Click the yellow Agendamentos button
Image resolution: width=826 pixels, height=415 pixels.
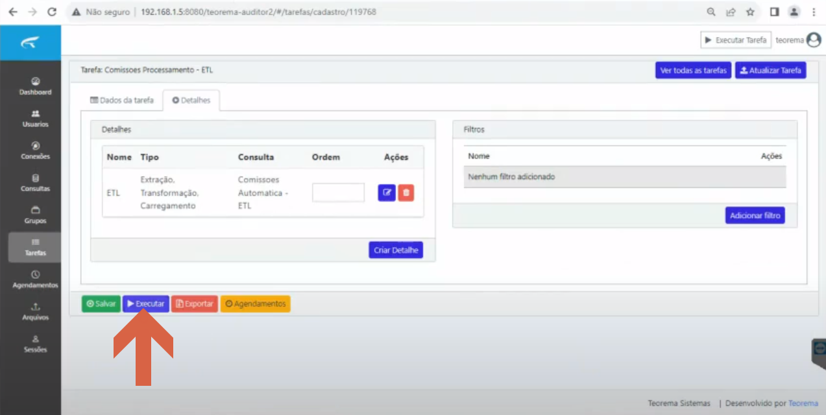(x=256, y=303)
